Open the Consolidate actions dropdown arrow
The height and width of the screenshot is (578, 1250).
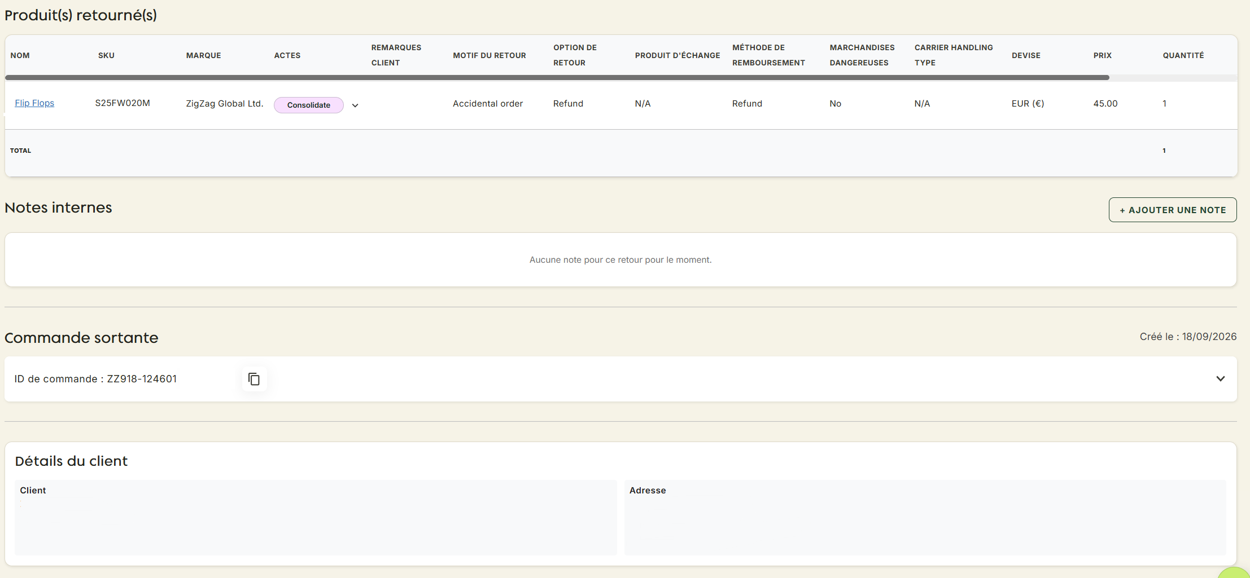point(355,105)
